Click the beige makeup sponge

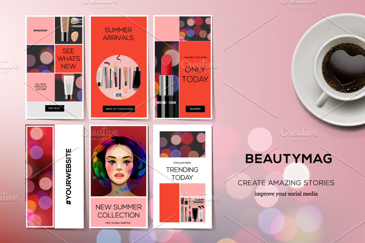75,37
